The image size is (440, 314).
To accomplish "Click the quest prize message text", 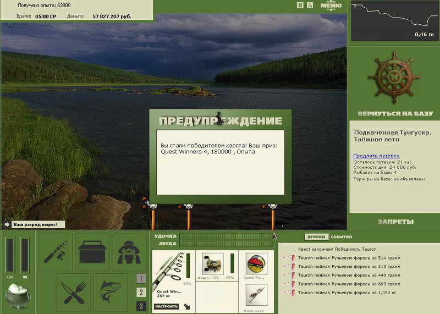I will coord(219,148).
